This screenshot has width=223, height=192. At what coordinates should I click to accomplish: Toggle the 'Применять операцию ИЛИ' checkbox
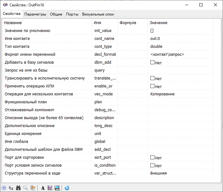pos(152,86)
